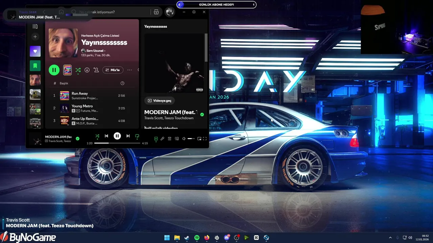433x243 pixels.
Task: Sort by the duration clock column icon
Action: click(122, 83)
